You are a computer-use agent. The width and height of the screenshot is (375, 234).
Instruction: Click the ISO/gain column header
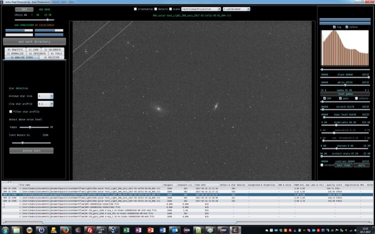pos(169,185)
